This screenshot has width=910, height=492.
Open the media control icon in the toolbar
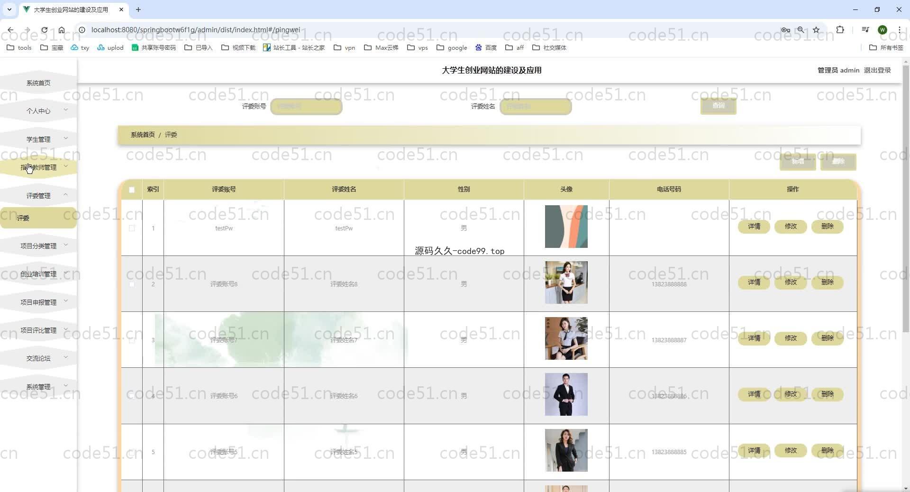[x=865, y=30]
